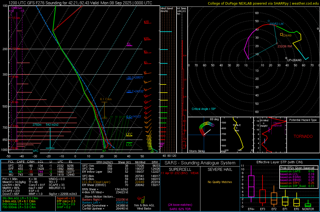Click the Bunkers Right storm motion row
Screen dimensions: 320x212
(105, 200)
